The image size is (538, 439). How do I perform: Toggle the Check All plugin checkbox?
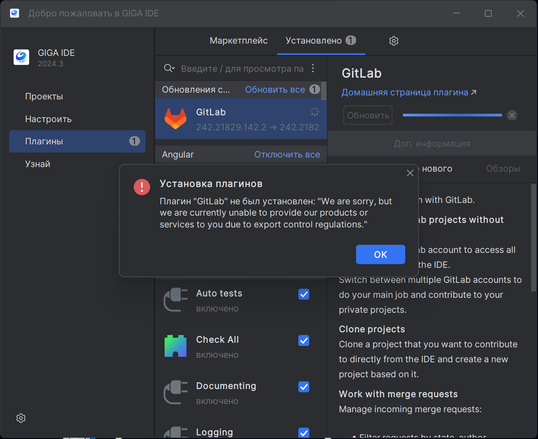pos(304,340)
